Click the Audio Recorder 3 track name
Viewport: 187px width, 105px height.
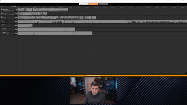[x=6, y=29]
